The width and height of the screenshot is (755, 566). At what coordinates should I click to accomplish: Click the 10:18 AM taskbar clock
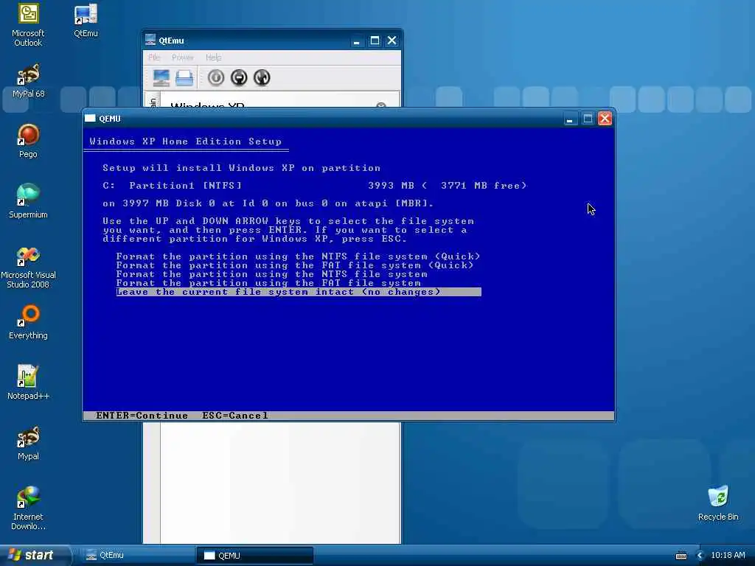(x=728, y=555)
